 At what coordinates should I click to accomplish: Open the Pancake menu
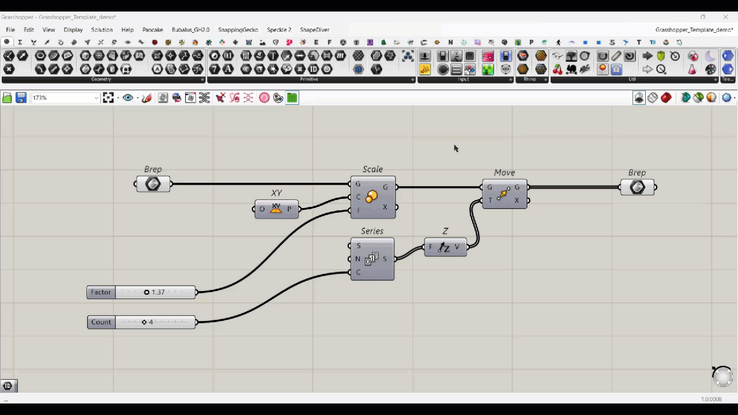[x=153, y=29]
